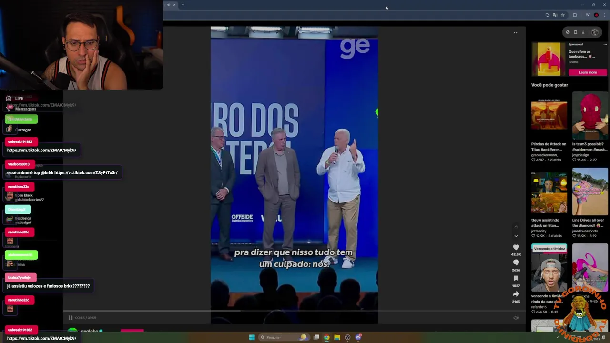Open the Booma sponsored ad thumbnail

549,59
